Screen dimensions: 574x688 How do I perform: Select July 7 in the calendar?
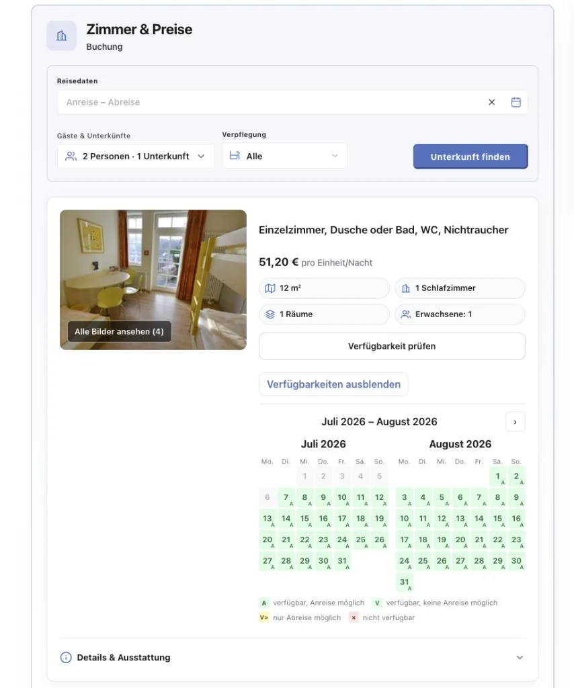[x=286, y=498]
